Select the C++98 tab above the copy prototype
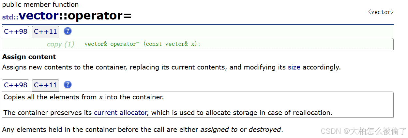 point(16,32)
